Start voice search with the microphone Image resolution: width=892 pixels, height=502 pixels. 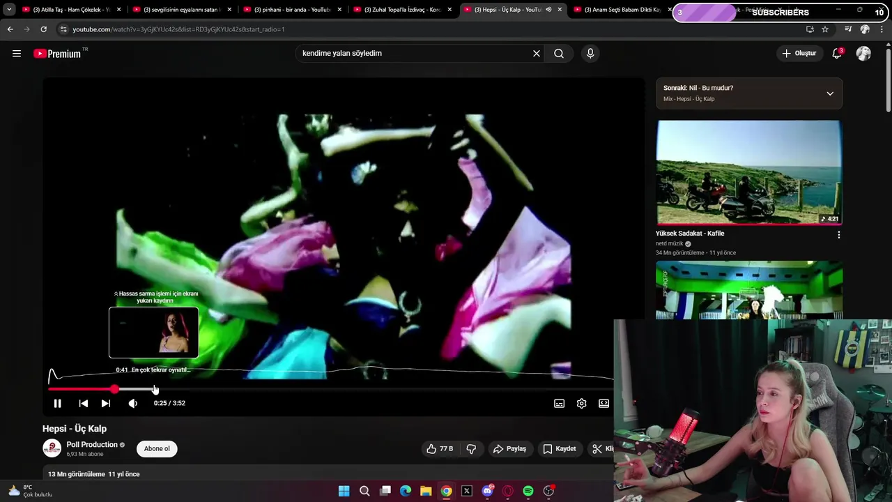590,53
